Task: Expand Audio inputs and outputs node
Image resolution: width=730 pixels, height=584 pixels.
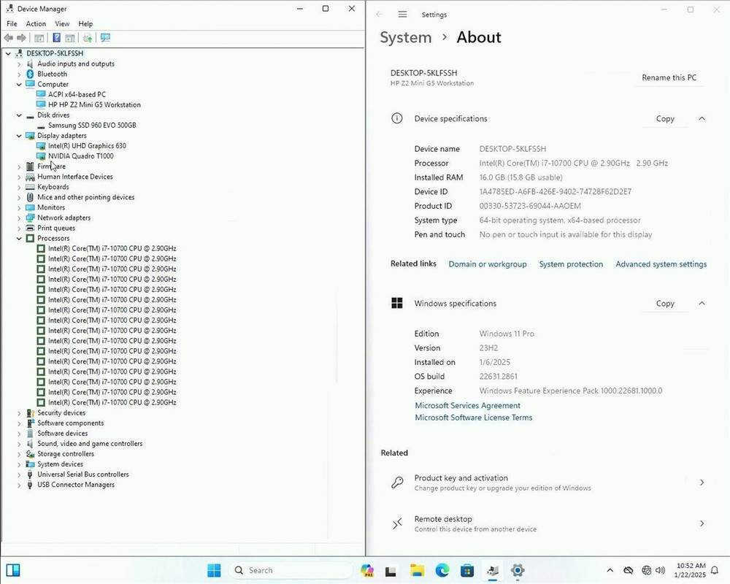Action: click(x=19, y=64)
